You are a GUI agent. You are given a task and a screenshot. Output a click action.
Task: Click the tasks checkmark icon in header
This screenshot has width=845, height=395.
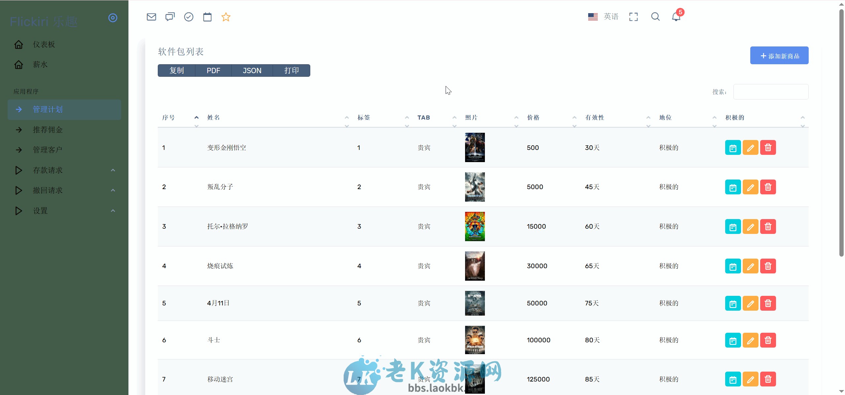[x=188, y=16]
